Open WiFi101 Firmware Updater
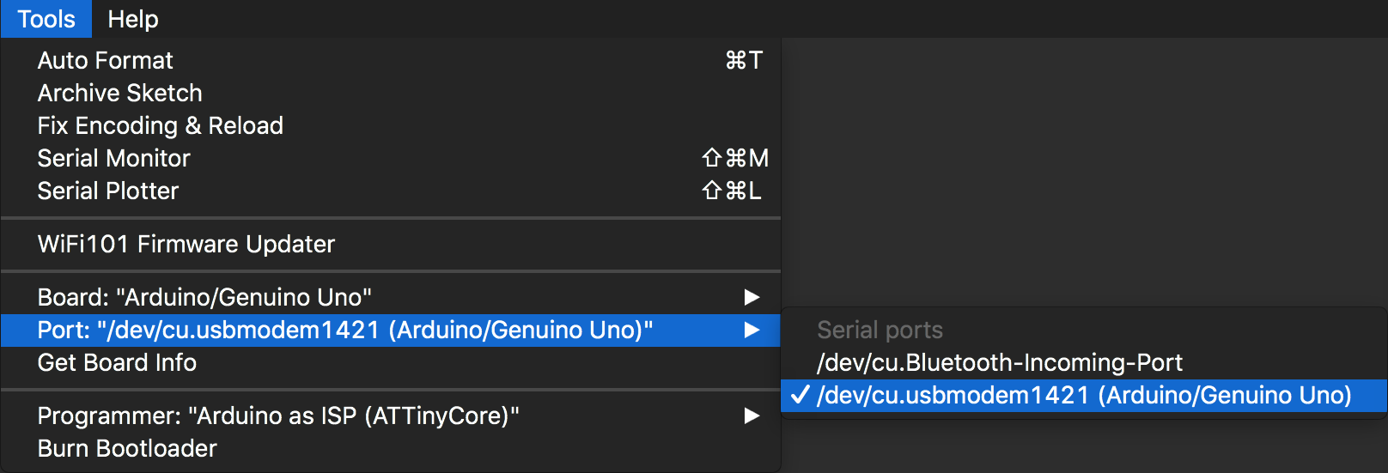Screen dimensions: 1388x473 (186, 244)
